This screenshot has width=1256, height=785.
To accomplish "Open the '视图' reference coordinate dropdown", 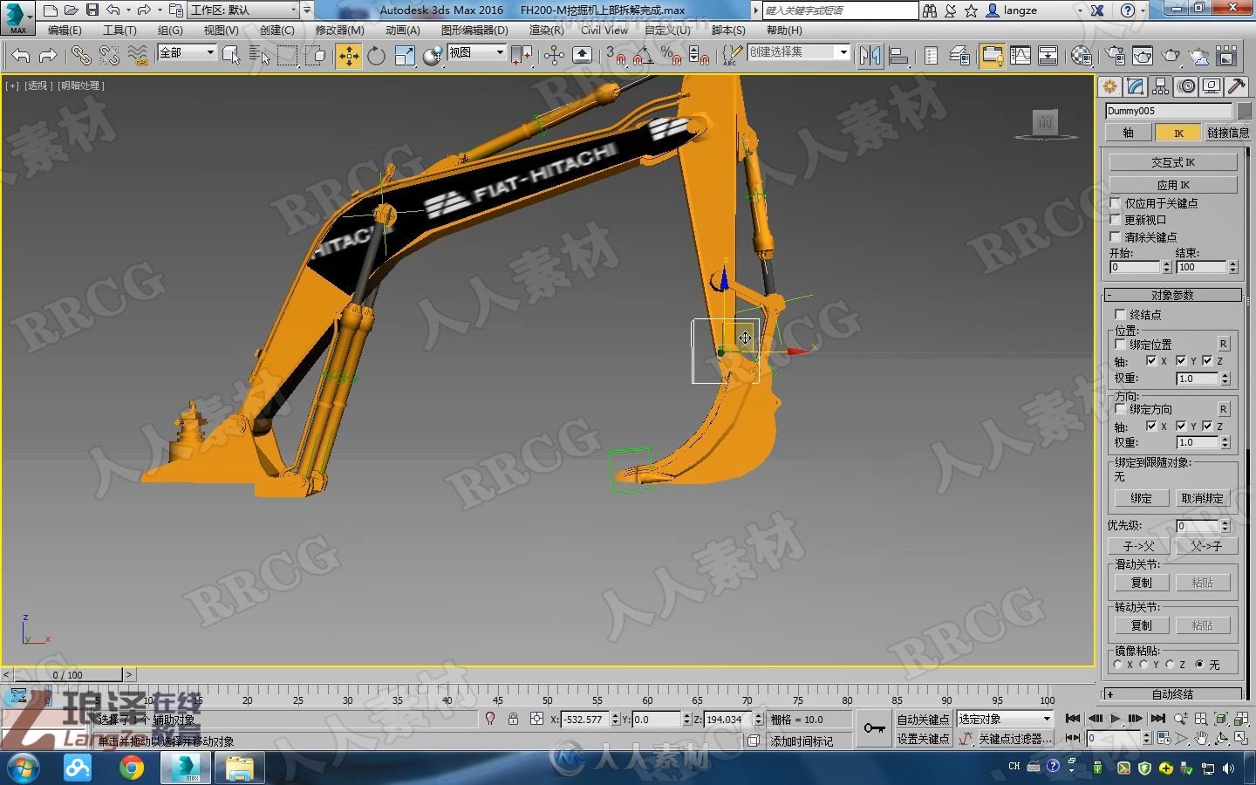I will [476, 53].
